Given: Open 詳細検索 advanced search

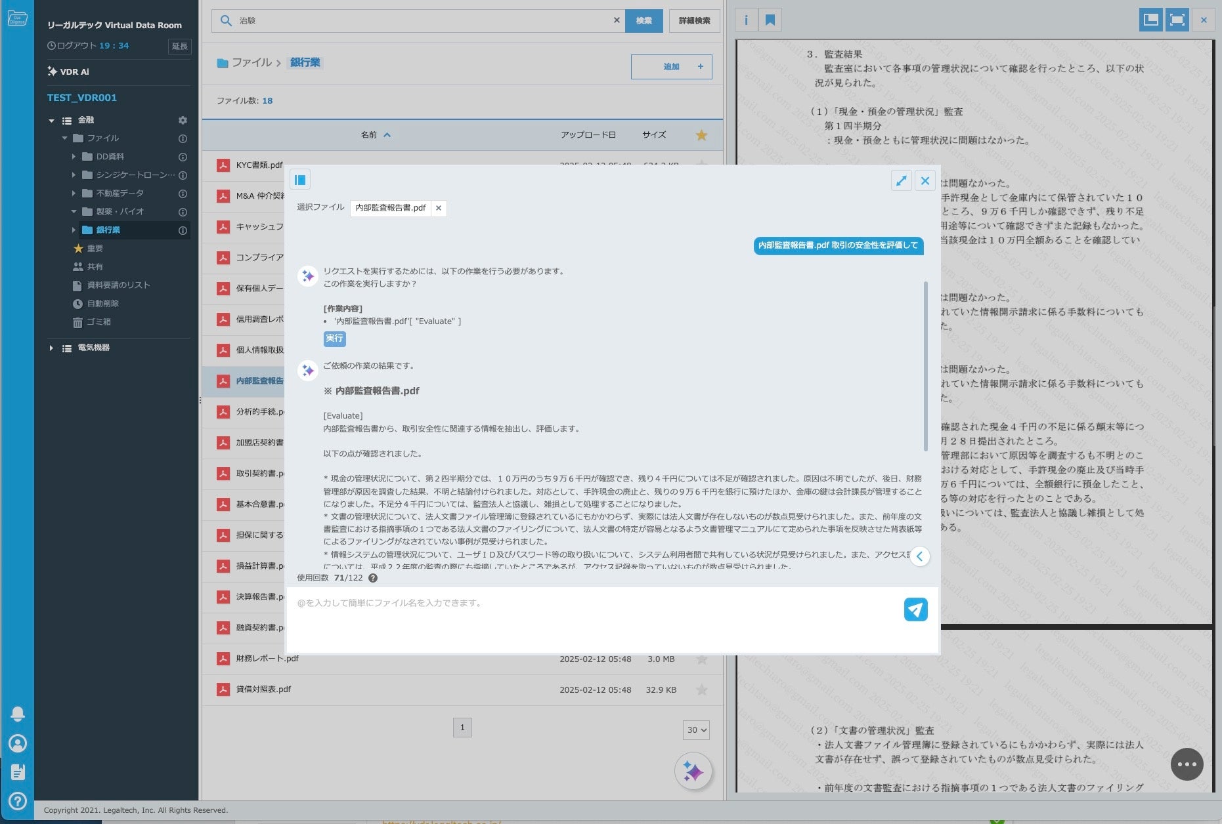Looking at the screenshot, I should 694,20.
